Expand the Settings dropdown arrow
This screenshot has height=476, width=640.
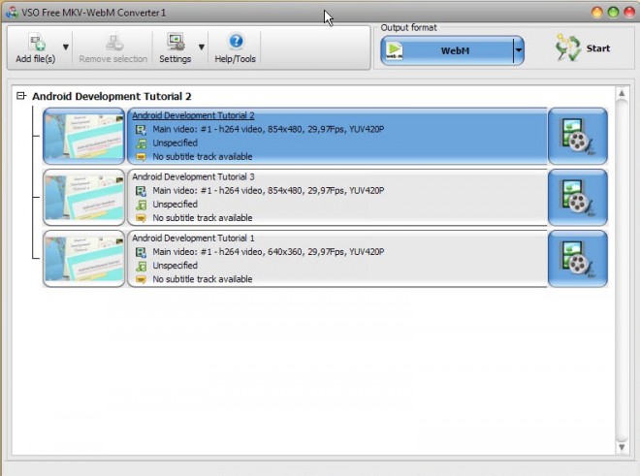[202, 48]
